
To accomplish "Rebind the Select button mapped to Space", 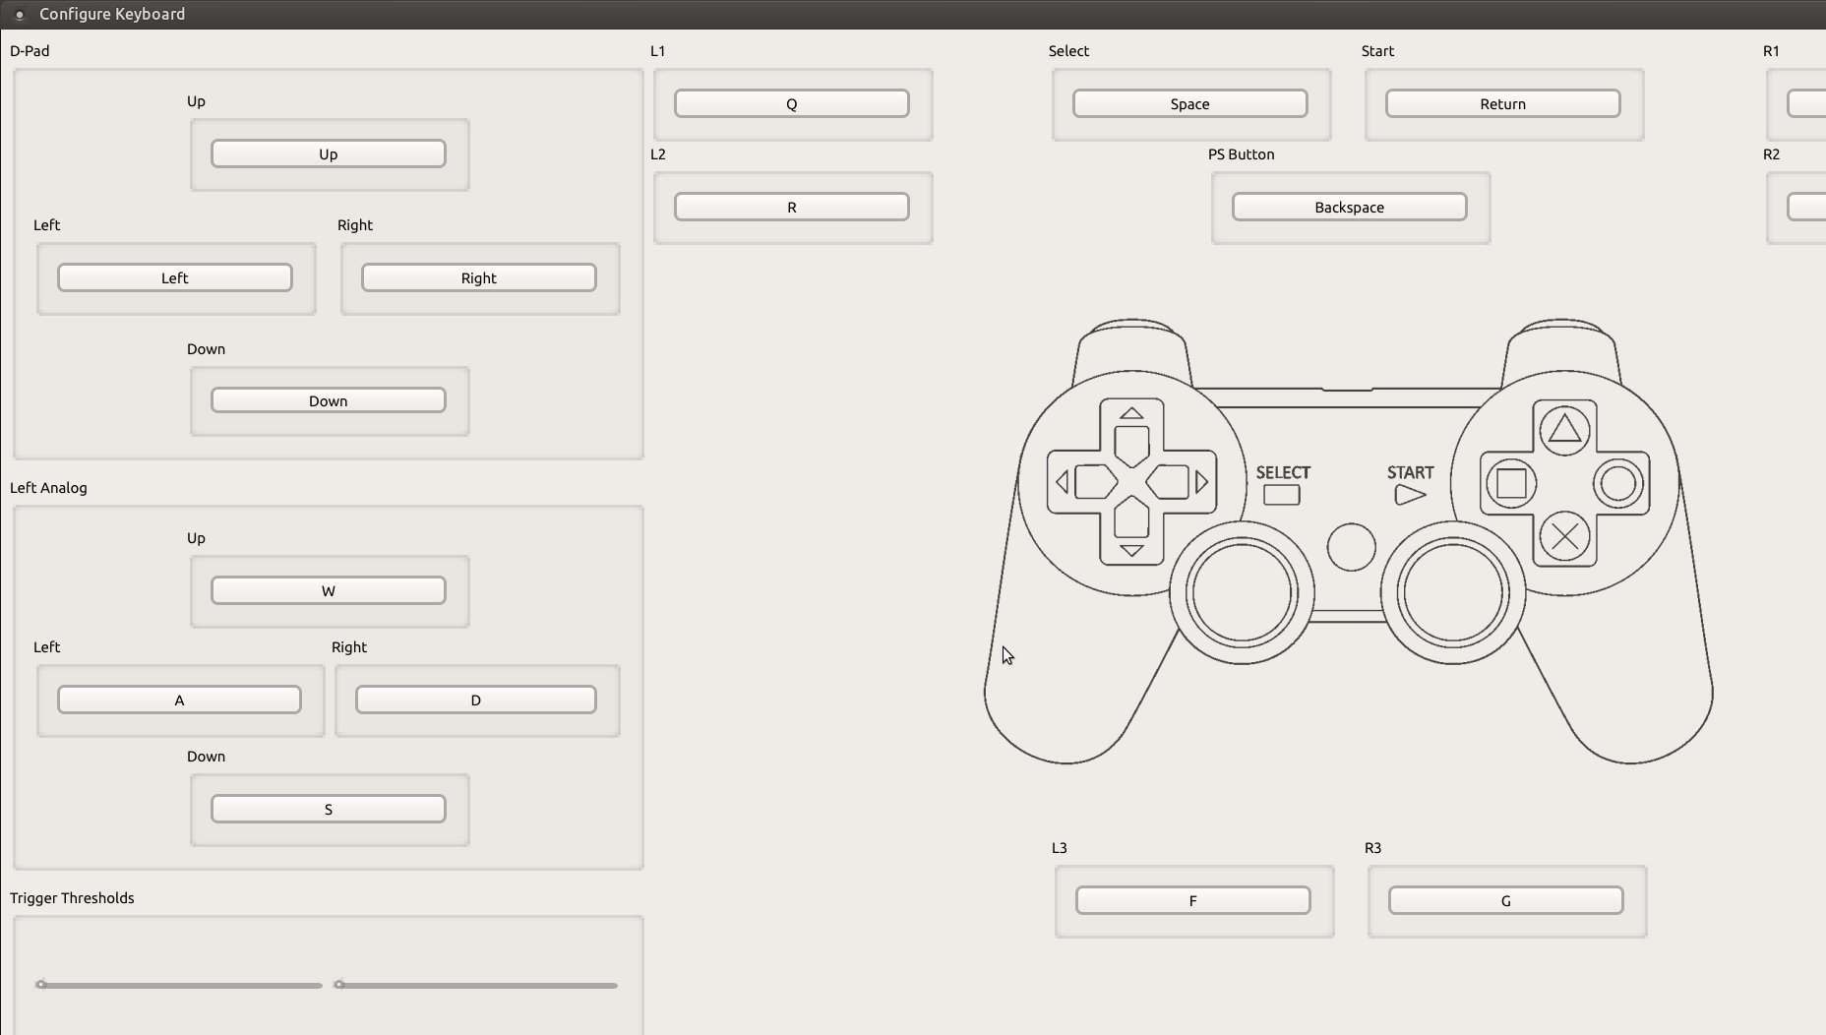I will tap(1189, 103).
